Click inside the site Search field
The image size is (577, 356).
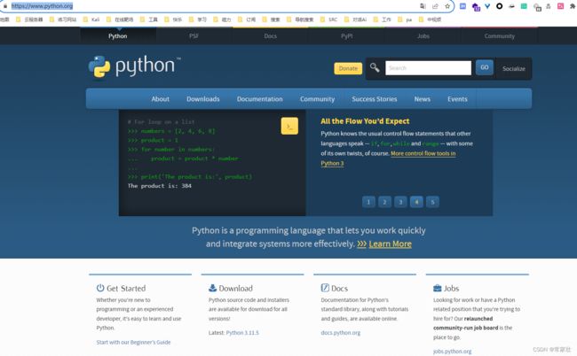click(428, 68)
